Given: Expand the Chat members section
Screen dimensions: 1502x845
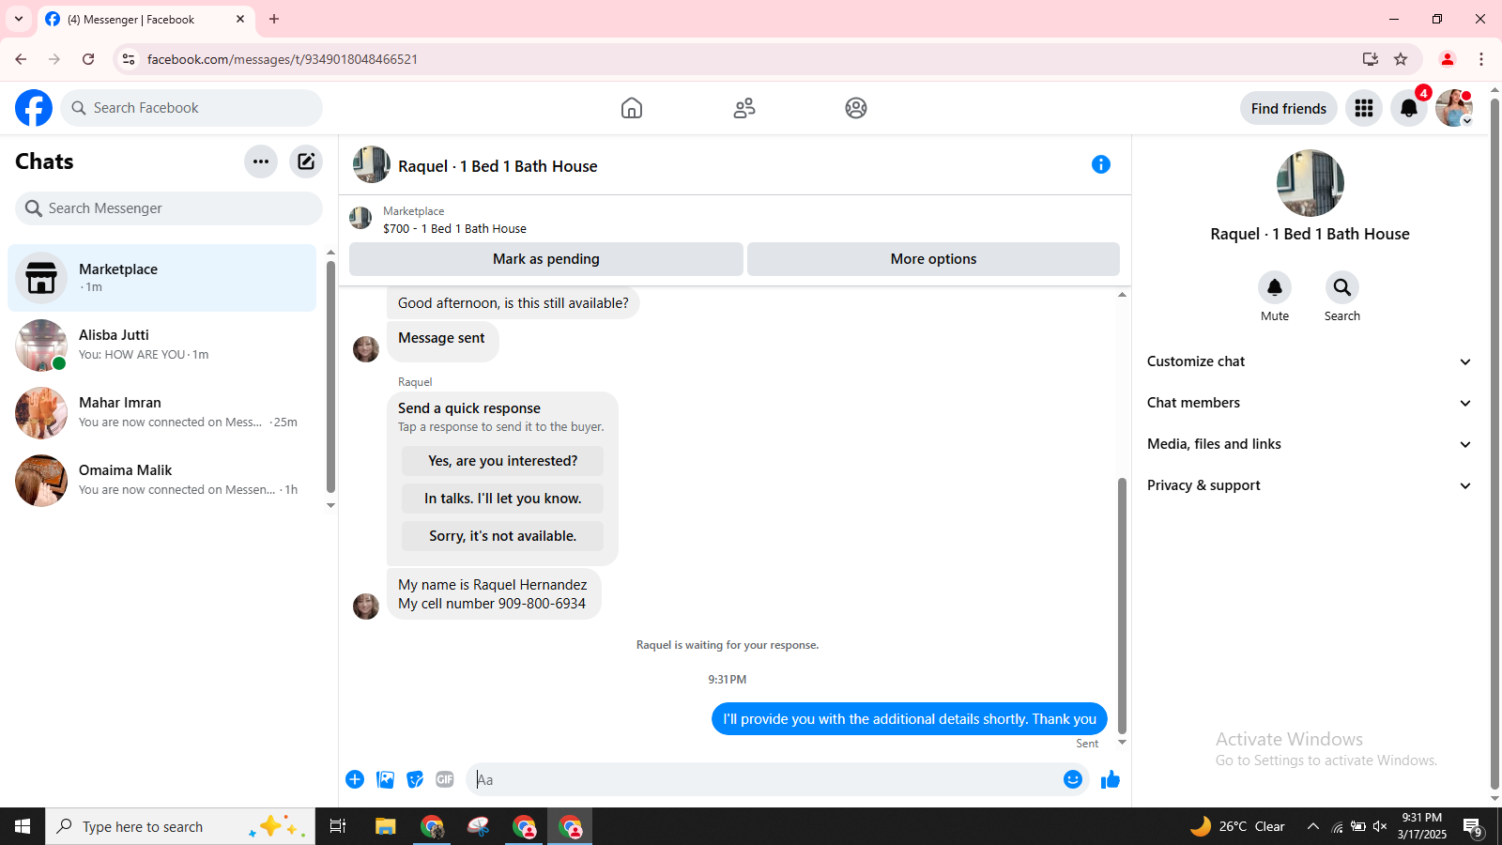Looking at the screenshot, I should 1310,403.
